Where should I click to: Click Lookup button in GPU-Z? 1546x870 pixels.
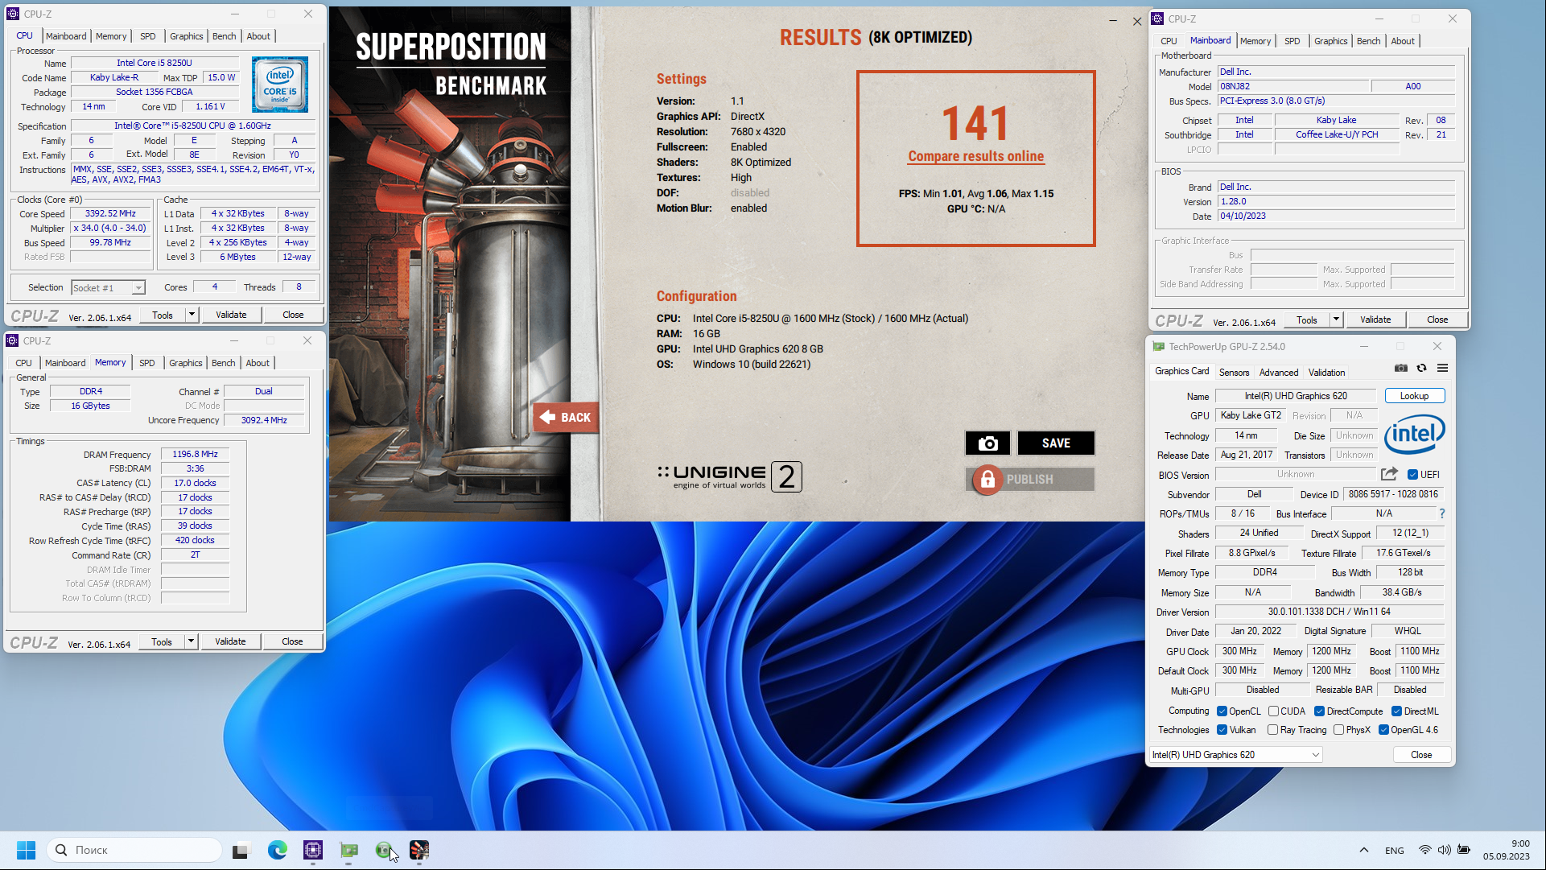tap(1414, 396)
